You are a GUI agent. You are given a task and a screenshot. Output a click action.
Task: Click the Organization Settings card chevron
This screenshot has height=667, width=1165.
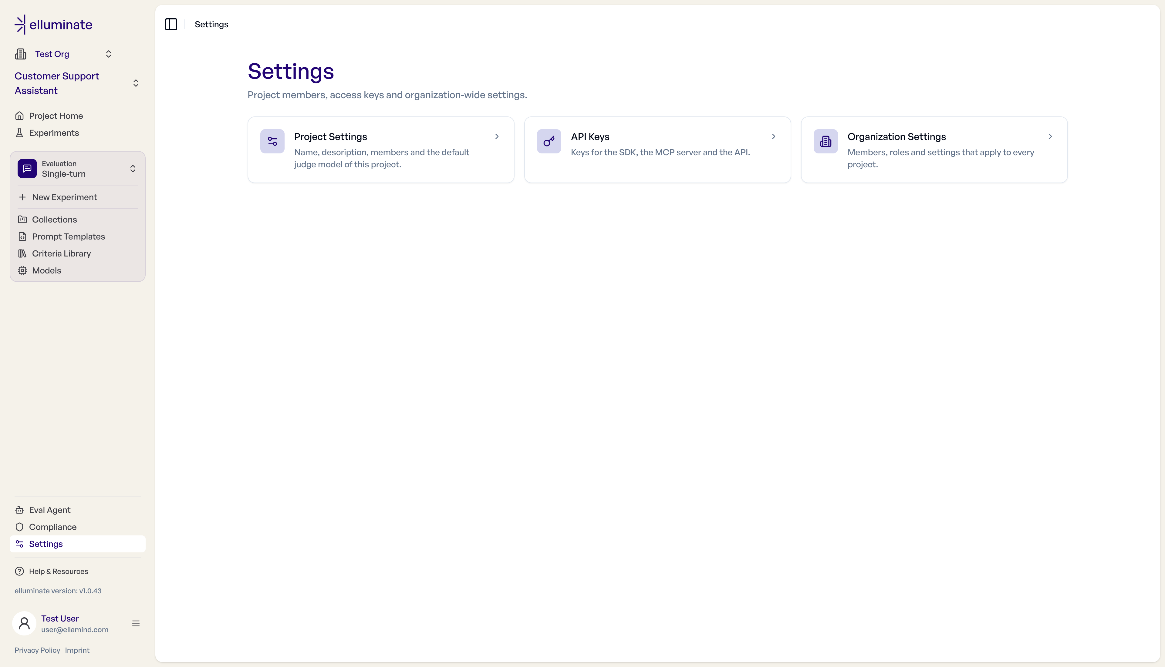click(x=1050, y=136)
